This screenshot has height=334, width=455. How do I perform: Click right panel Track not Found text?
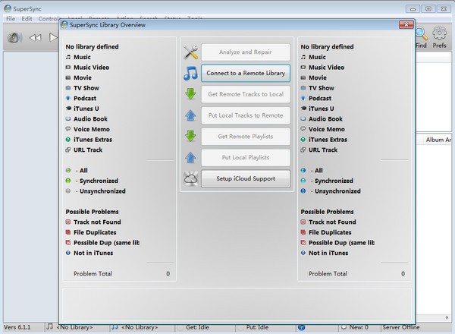point(332,222)
